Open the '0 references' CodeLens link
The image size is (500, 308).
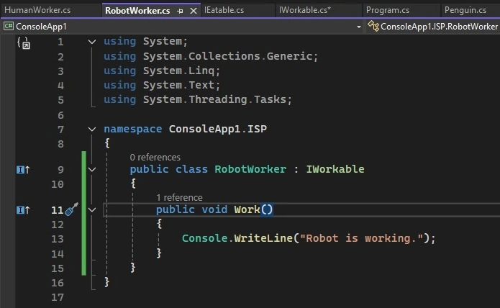coord(155,158)
